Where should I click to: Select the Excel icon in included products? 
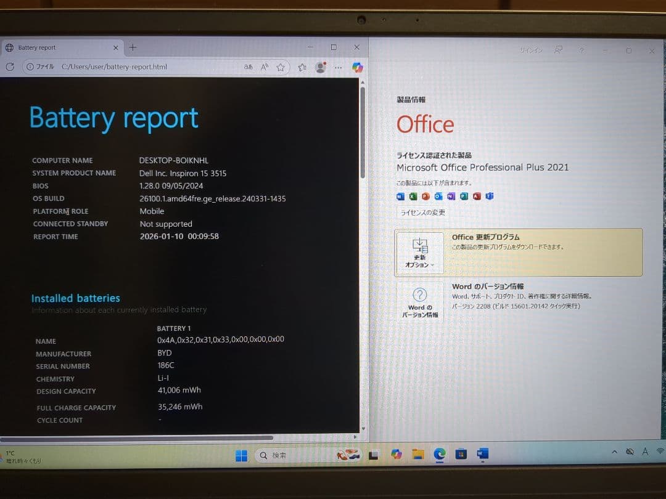413,196
